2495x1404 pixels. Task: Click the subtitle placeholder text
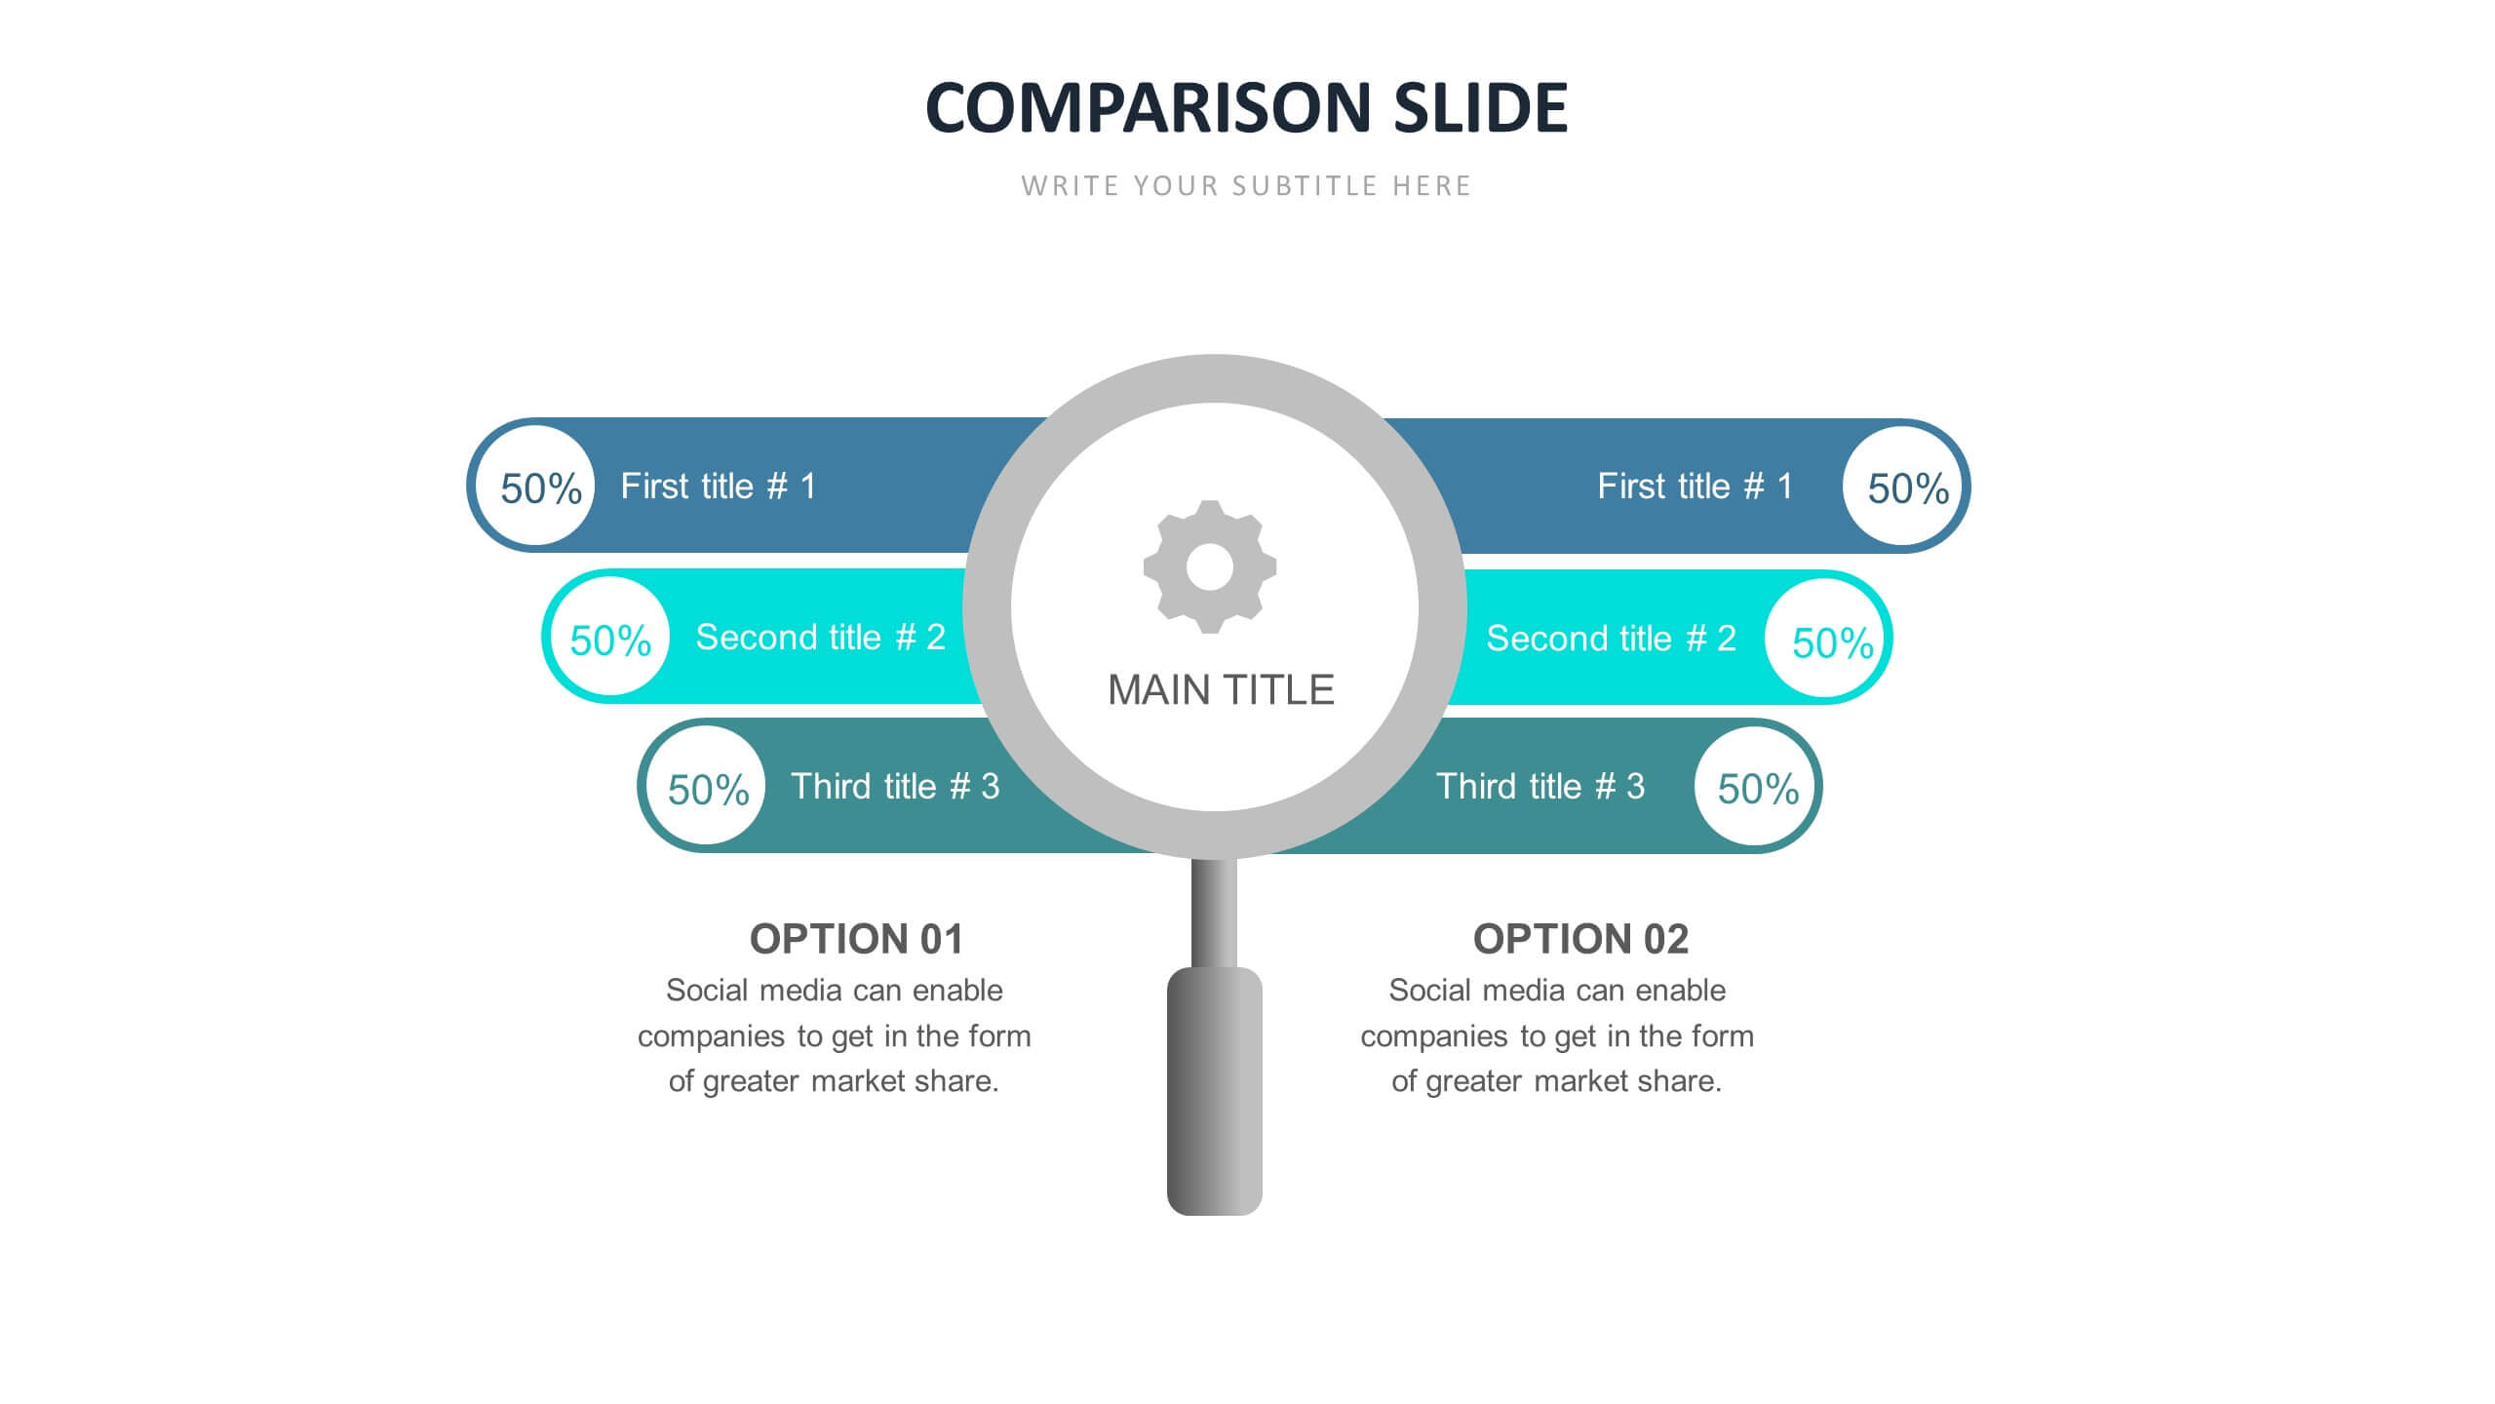[x=1248, y=183]
